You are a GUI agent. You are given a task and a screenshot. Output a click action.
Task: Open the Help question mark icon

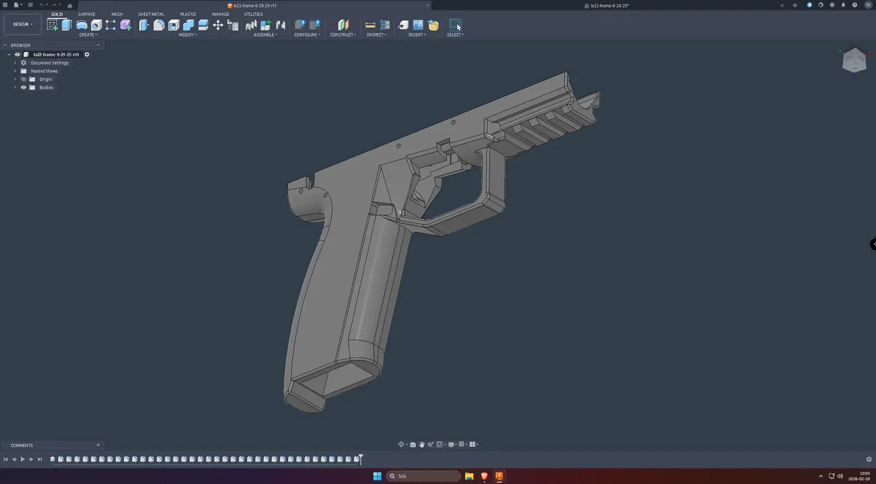tap(855, 5)
